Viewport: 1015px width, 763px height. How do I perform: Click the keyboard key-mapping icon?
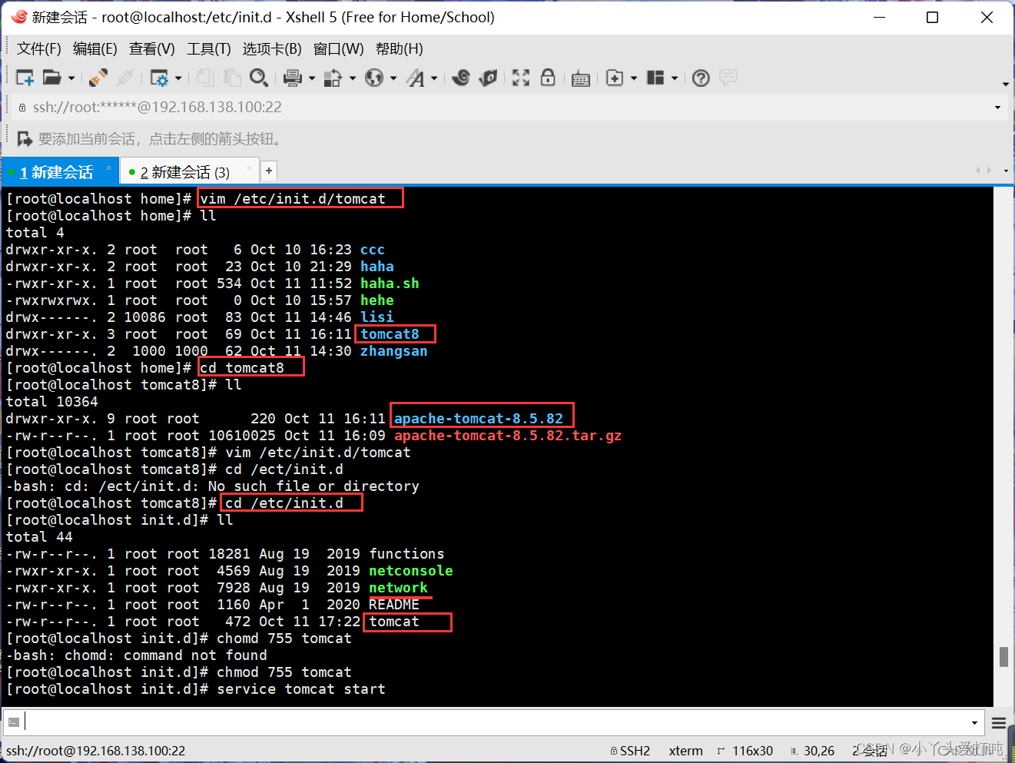[581, 78]
